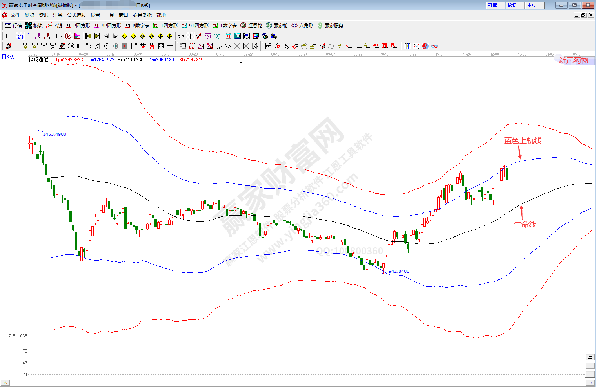Click the red fan lines tool
The height and width of the screenshot is (387, 596).
192,46
